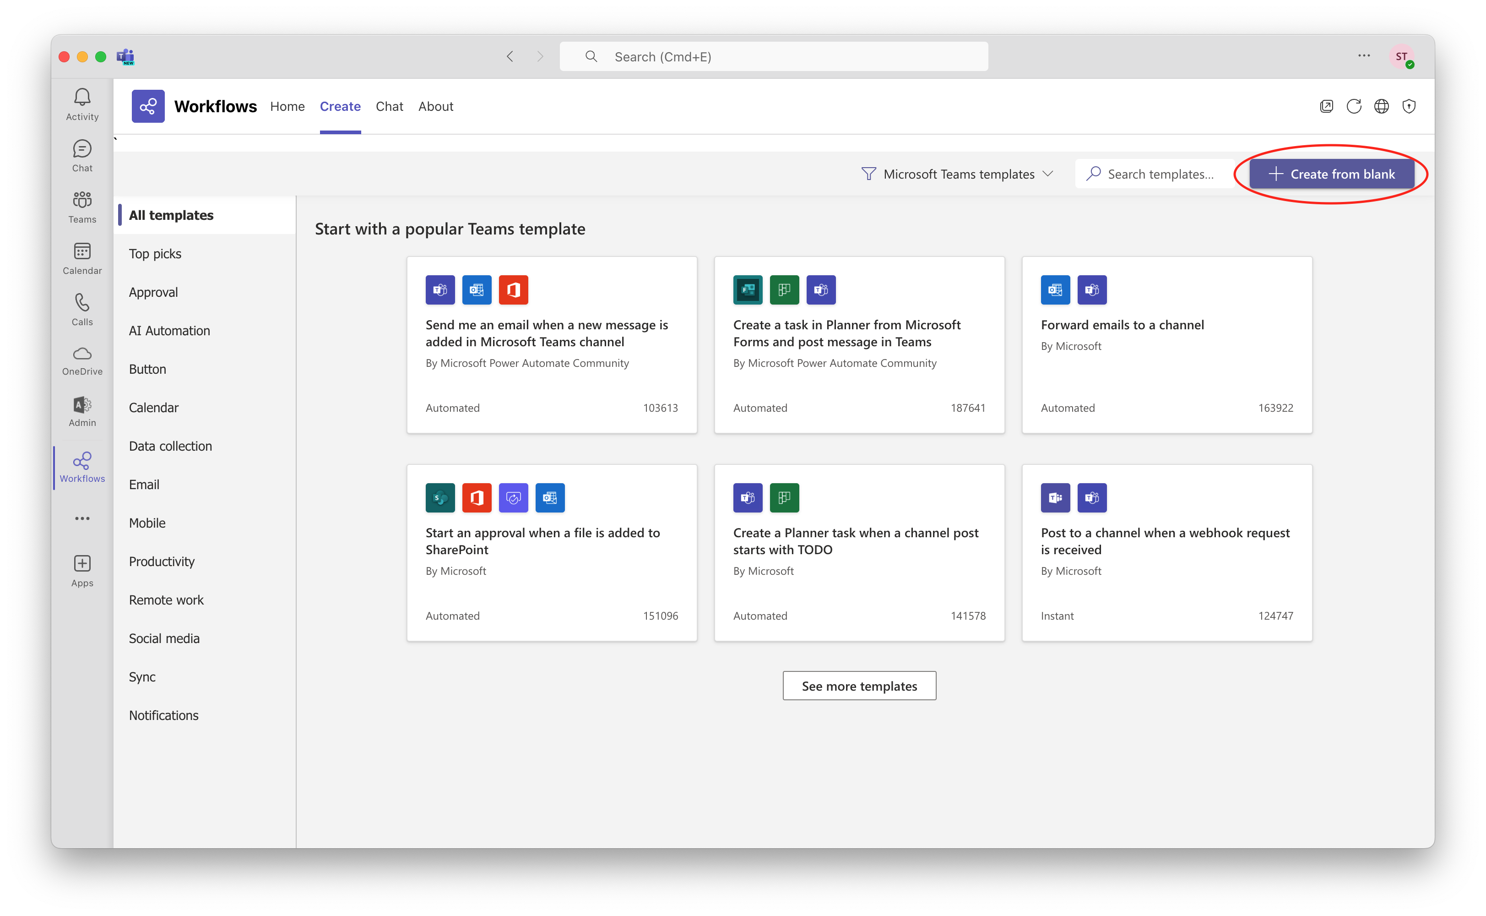The width and height of the screenshot is (1486, 916).
Task: Click Create from blank button
Action: pyautogui.click(x=1332, y=174)
